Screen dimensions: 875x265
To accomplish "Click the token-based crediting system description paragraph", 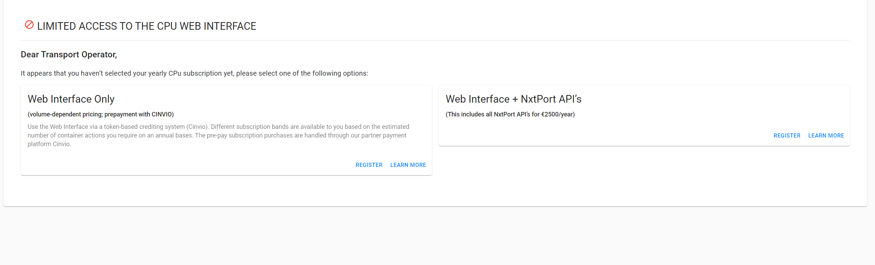I will (x=218, y=135).
